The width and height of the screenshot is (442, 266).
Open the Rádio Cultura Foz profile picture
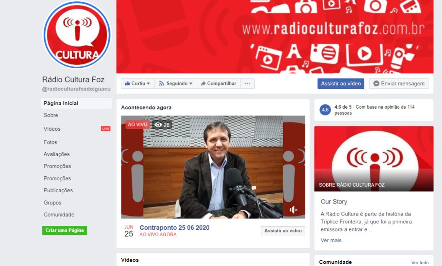pyautogui.click(x=77, y=35)
